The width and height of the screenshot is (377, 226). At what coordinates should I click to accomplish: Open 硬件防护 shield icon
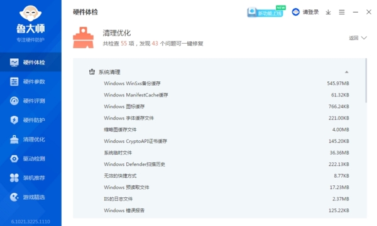[x=14, y=120]
